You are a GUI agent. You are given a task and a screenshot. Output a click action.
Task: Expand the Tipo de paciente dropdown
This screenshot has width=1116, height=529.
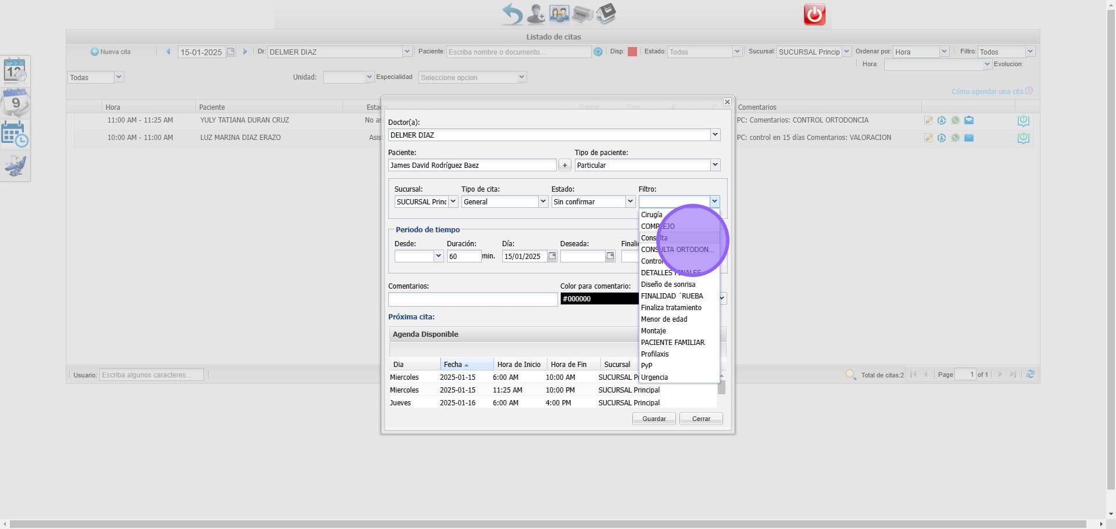click(715, 165)
